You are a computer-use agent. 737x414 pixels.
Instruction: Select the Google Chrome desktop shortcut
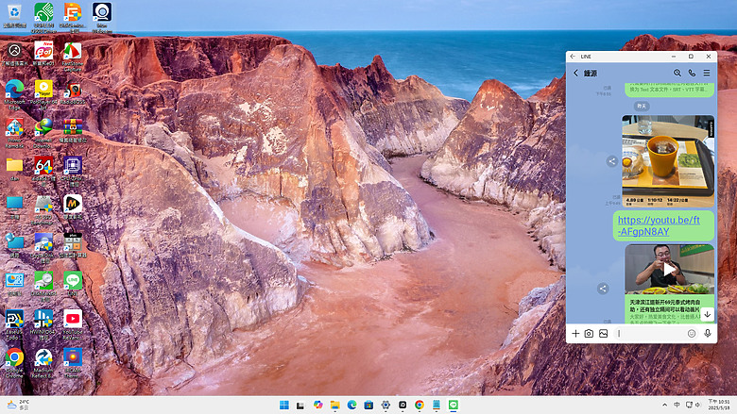(x=14, y=363)
